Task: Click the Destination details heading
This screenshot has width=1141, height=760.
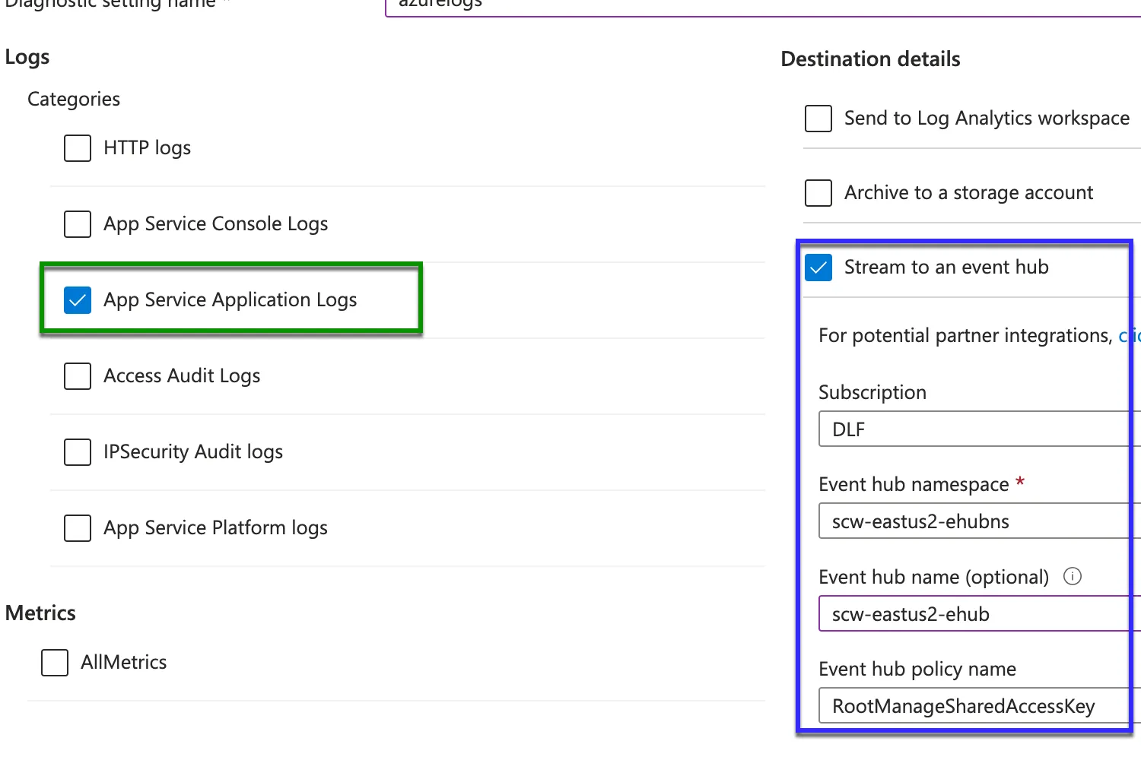Action: click(870, 59)
